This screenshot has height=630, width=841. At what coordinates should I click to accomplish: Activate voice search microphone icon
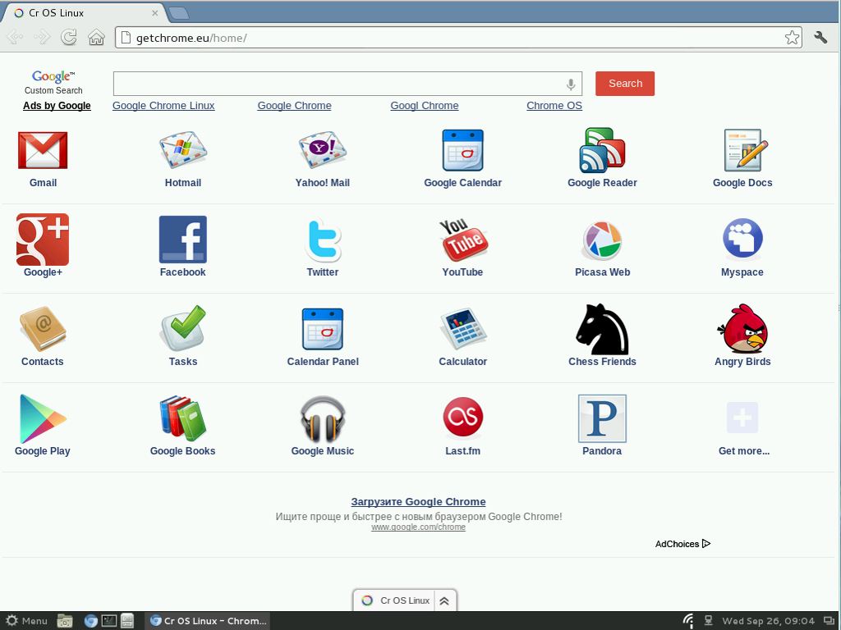pos(571,84)
